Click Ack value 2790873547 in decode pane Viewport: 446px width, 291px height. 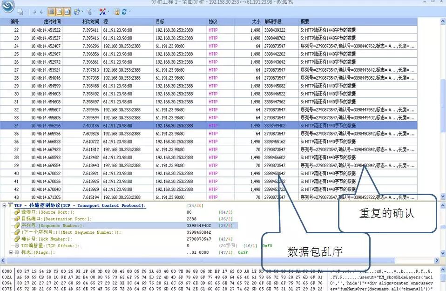click(x=199, y=239)
